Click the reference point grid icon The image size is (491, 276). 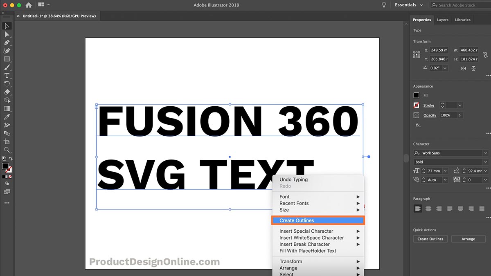pos(417,54)
